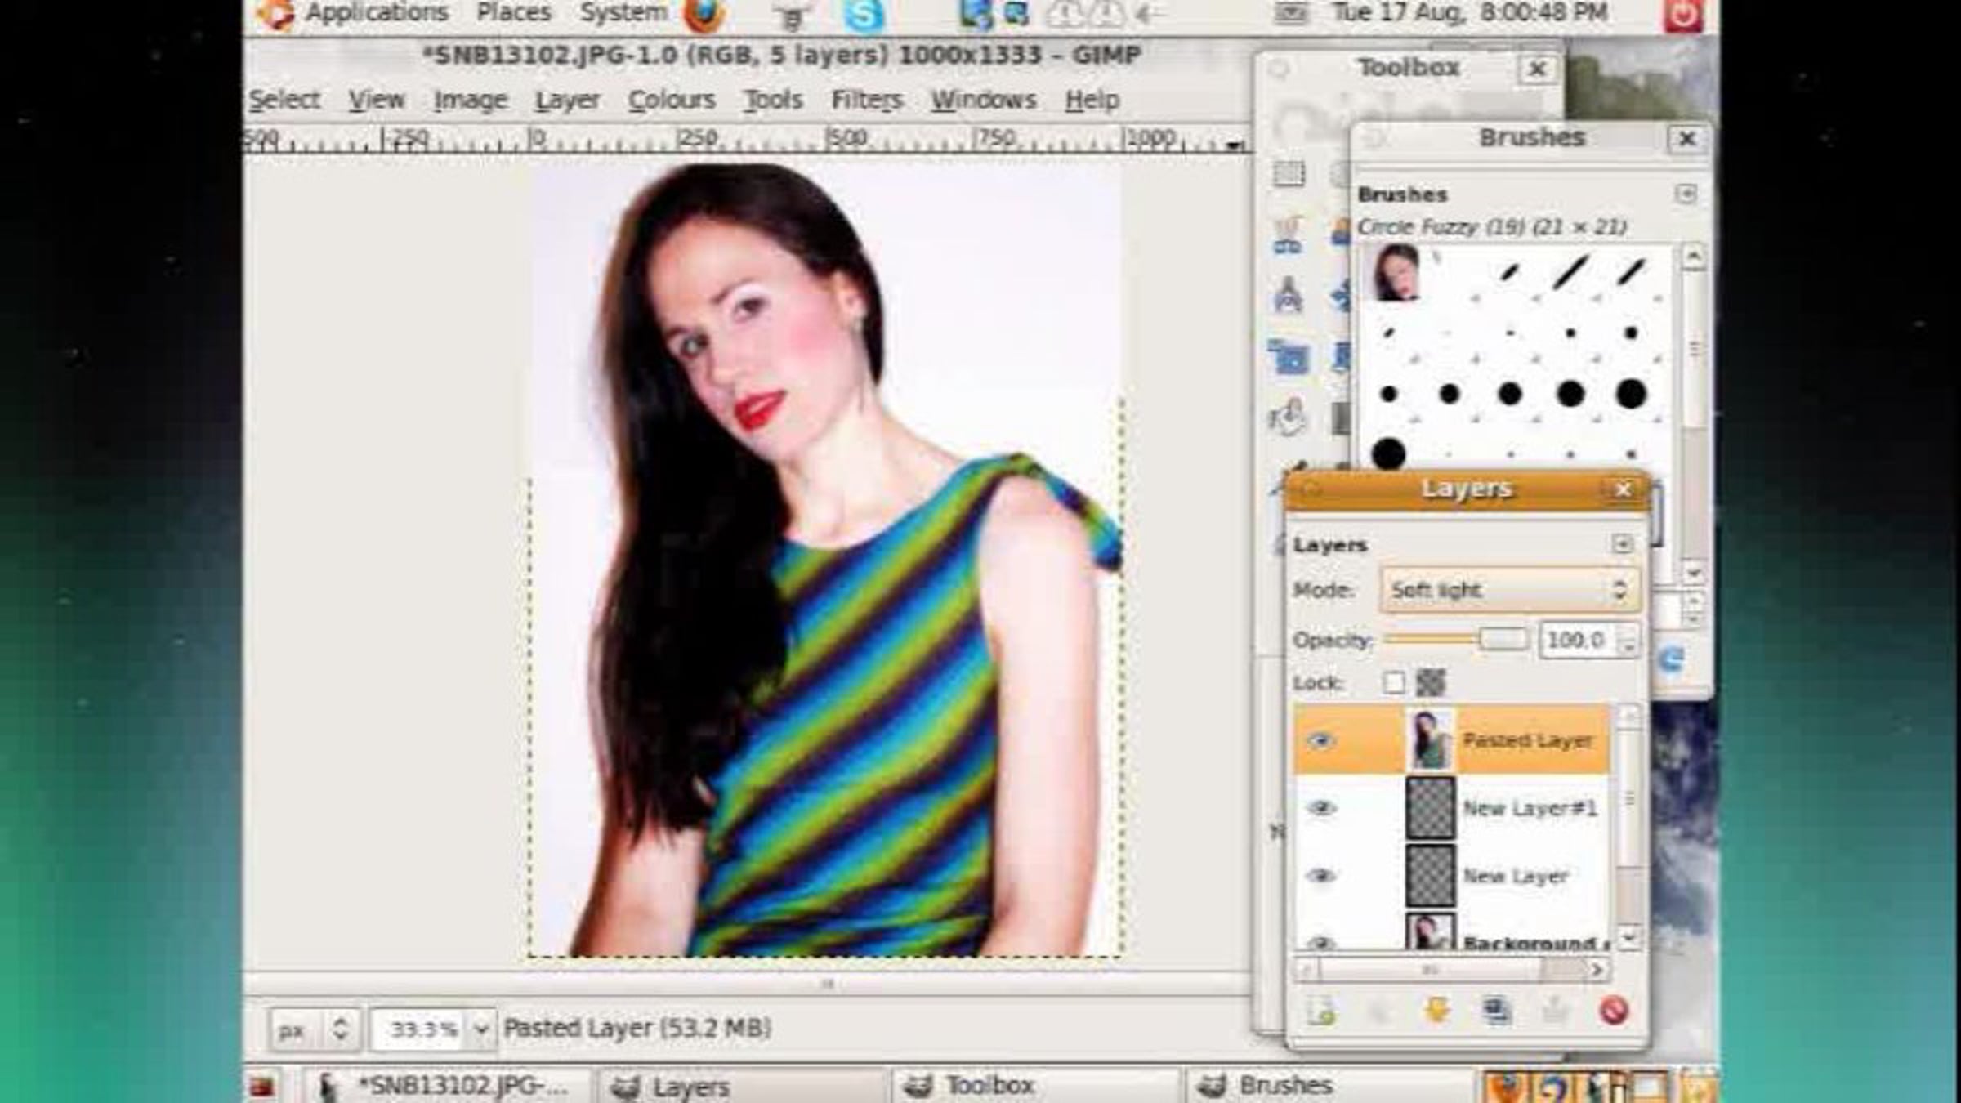Delete the selected layer
Image resolution: width=1961 pixels, height=1103 pixels.
click(x=1614, y=1011)
